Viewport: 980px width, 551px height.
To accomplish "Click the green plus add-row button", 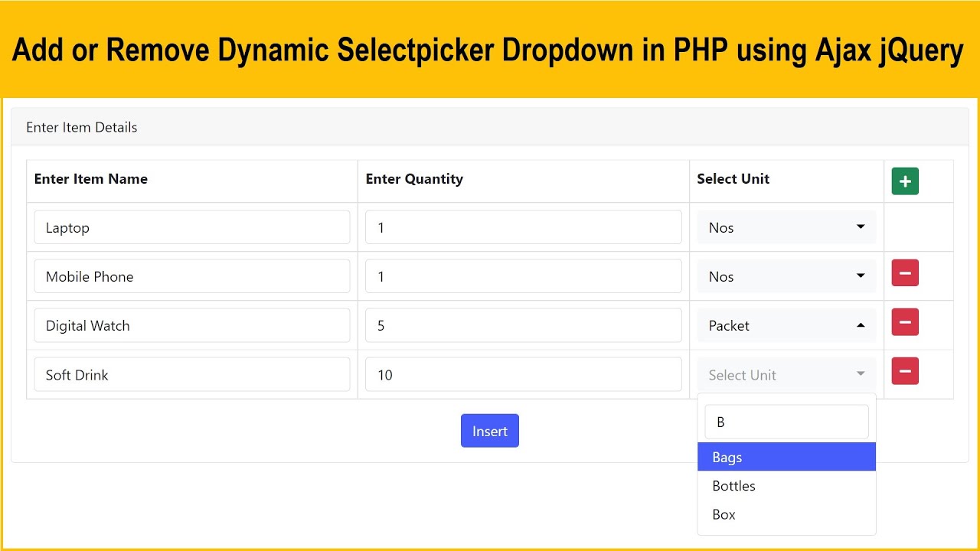I will pyautogui.click(x=904, y=181).
